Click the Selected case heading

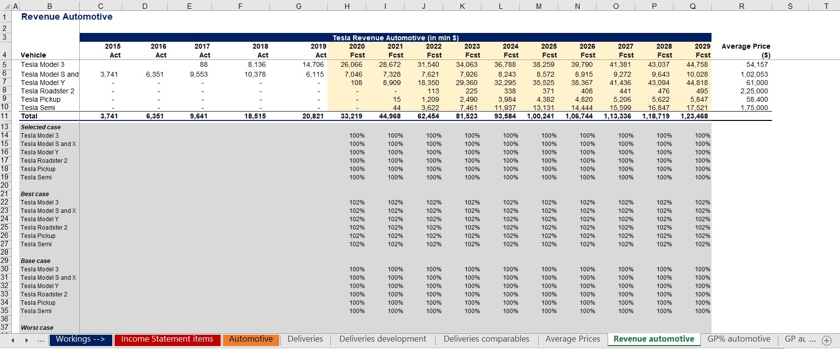point(40,127)
